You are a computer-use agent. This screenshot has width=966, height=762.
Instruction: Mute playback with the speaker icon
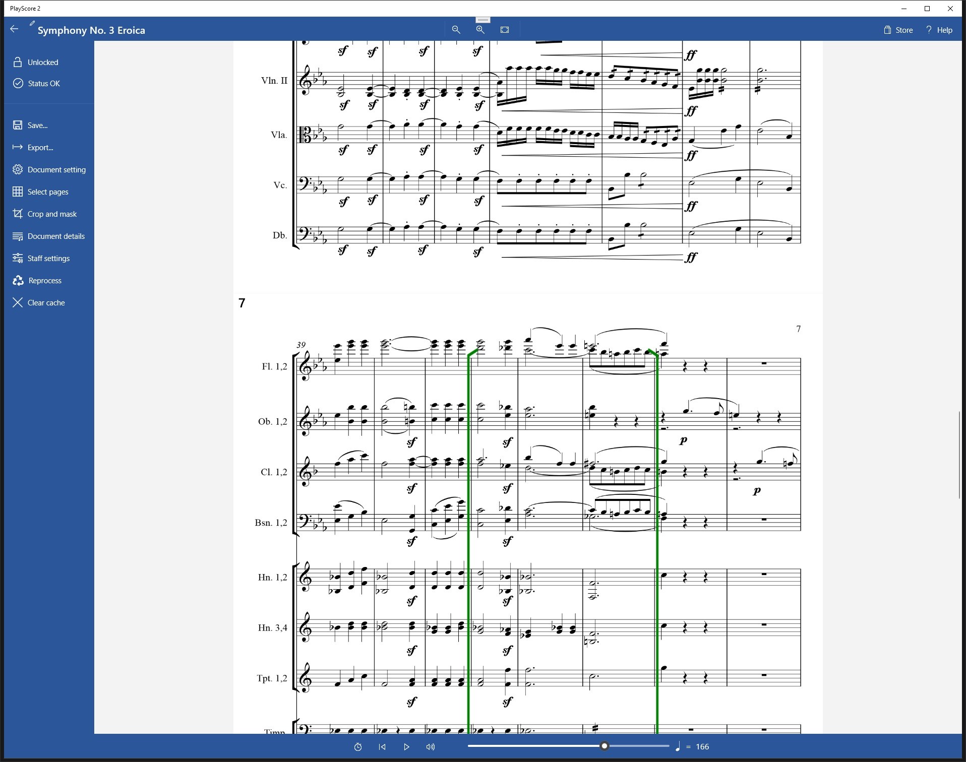click(430, 746)
